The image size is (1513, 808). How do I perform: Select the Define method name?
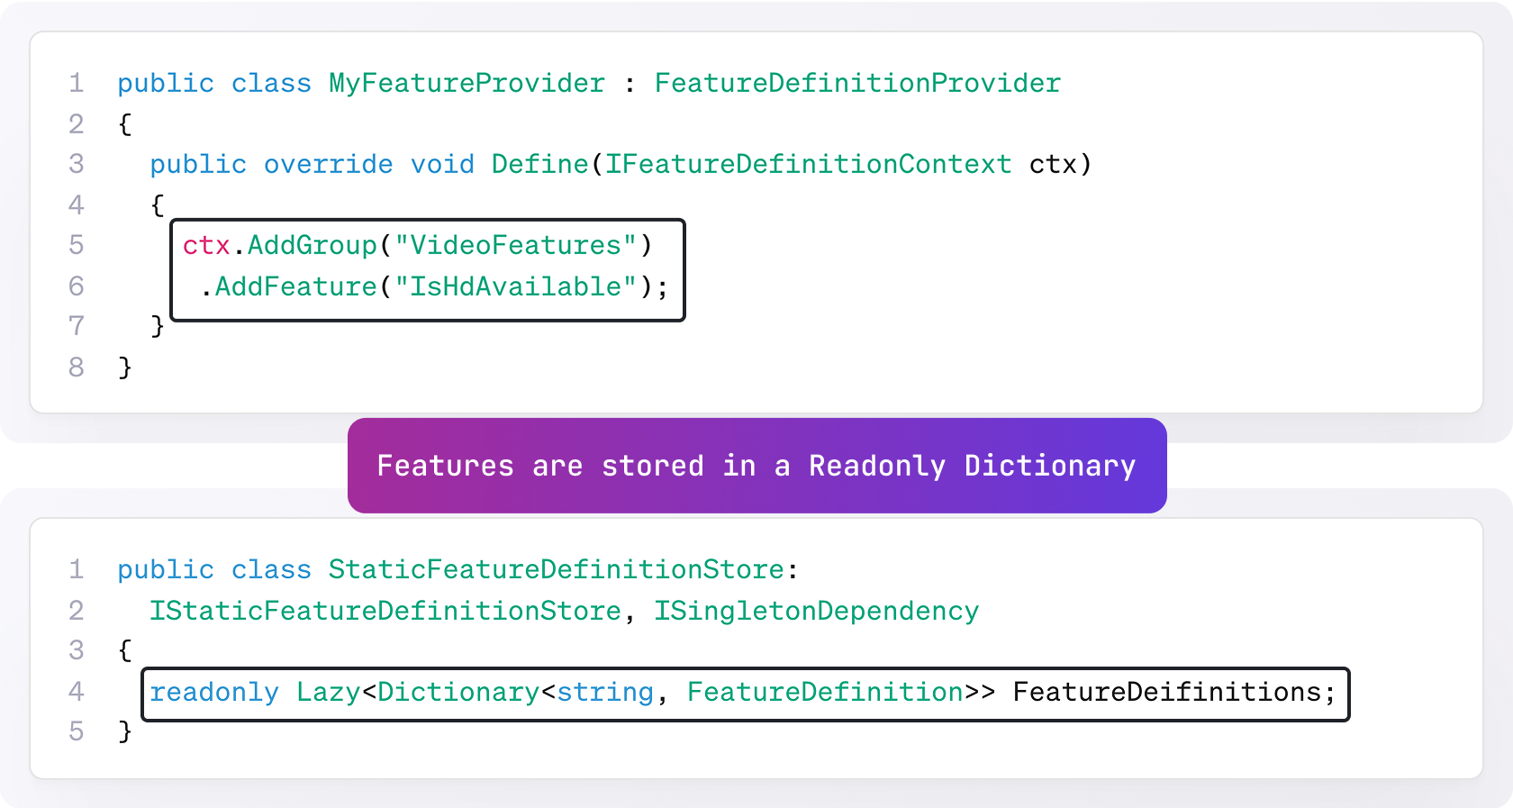pyautogui.click(x=539, y=165)
